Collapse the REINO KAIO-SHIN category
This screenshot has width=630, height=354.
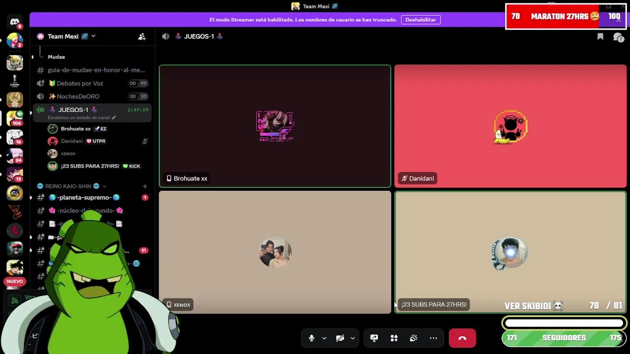[x=104, y=186]
